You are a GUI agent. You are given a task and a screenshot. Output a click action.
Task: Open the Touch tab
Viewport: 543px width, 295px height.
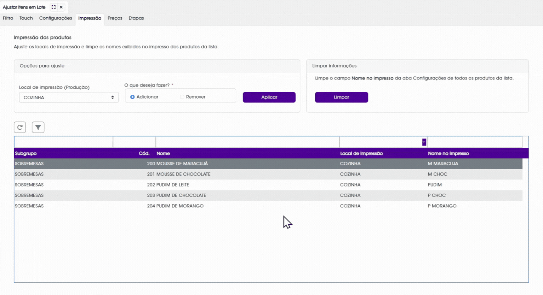coord(26,18)
